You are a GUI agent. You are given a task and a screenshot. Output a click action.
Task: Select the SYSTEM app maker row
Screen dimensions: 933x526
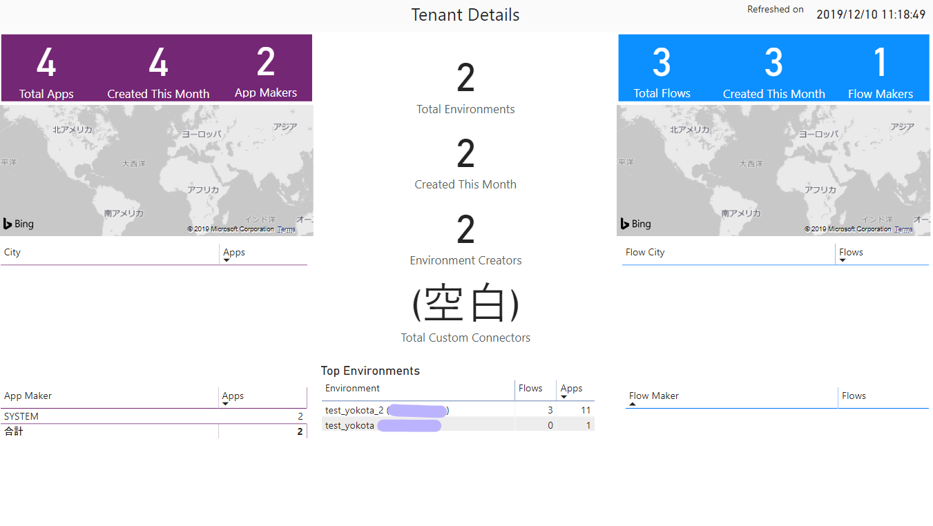(x=21, y=417)
